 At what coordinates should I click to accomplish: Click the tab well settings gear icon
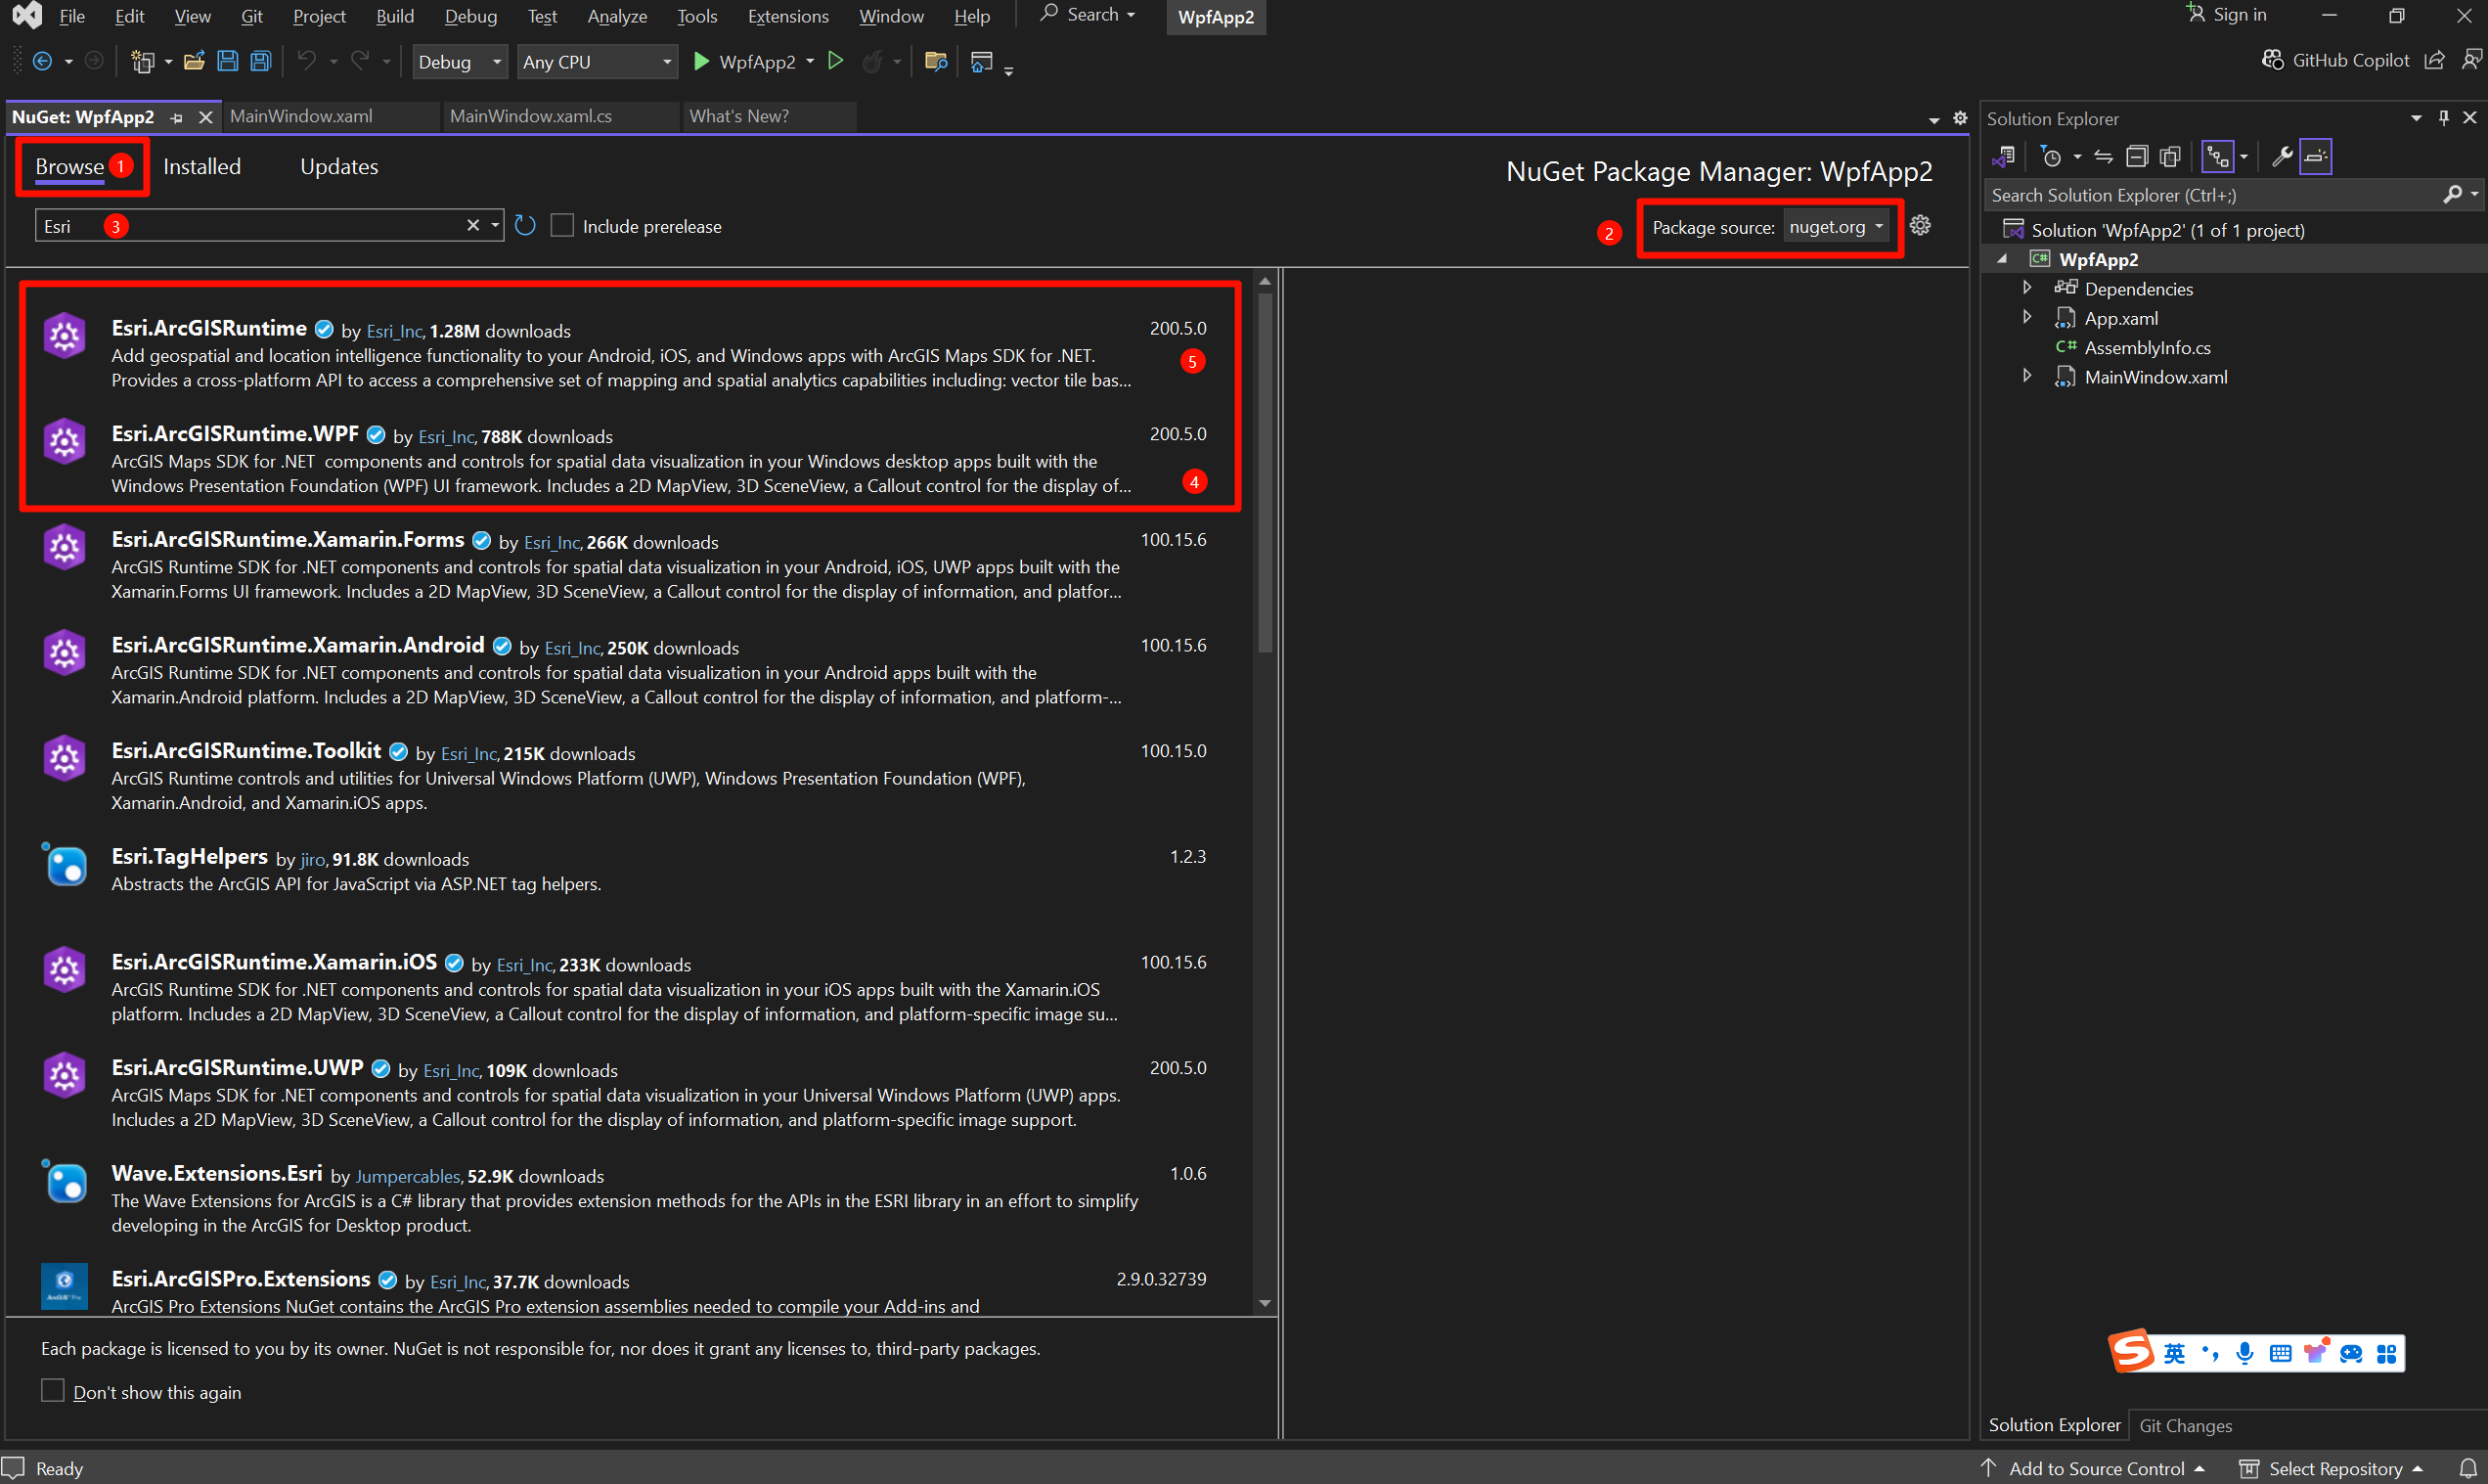tap(1959, 118)
